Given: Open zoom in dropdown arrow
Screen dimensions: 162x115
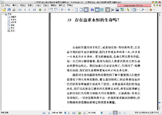Looking at the screenshot, I should point(72,10).
